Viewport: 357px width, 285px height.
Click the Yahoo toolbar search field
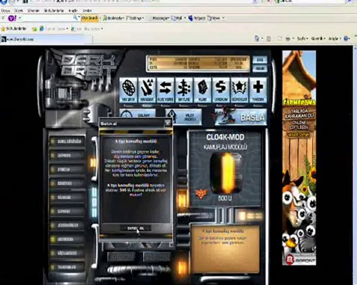[x=47, y=18]
